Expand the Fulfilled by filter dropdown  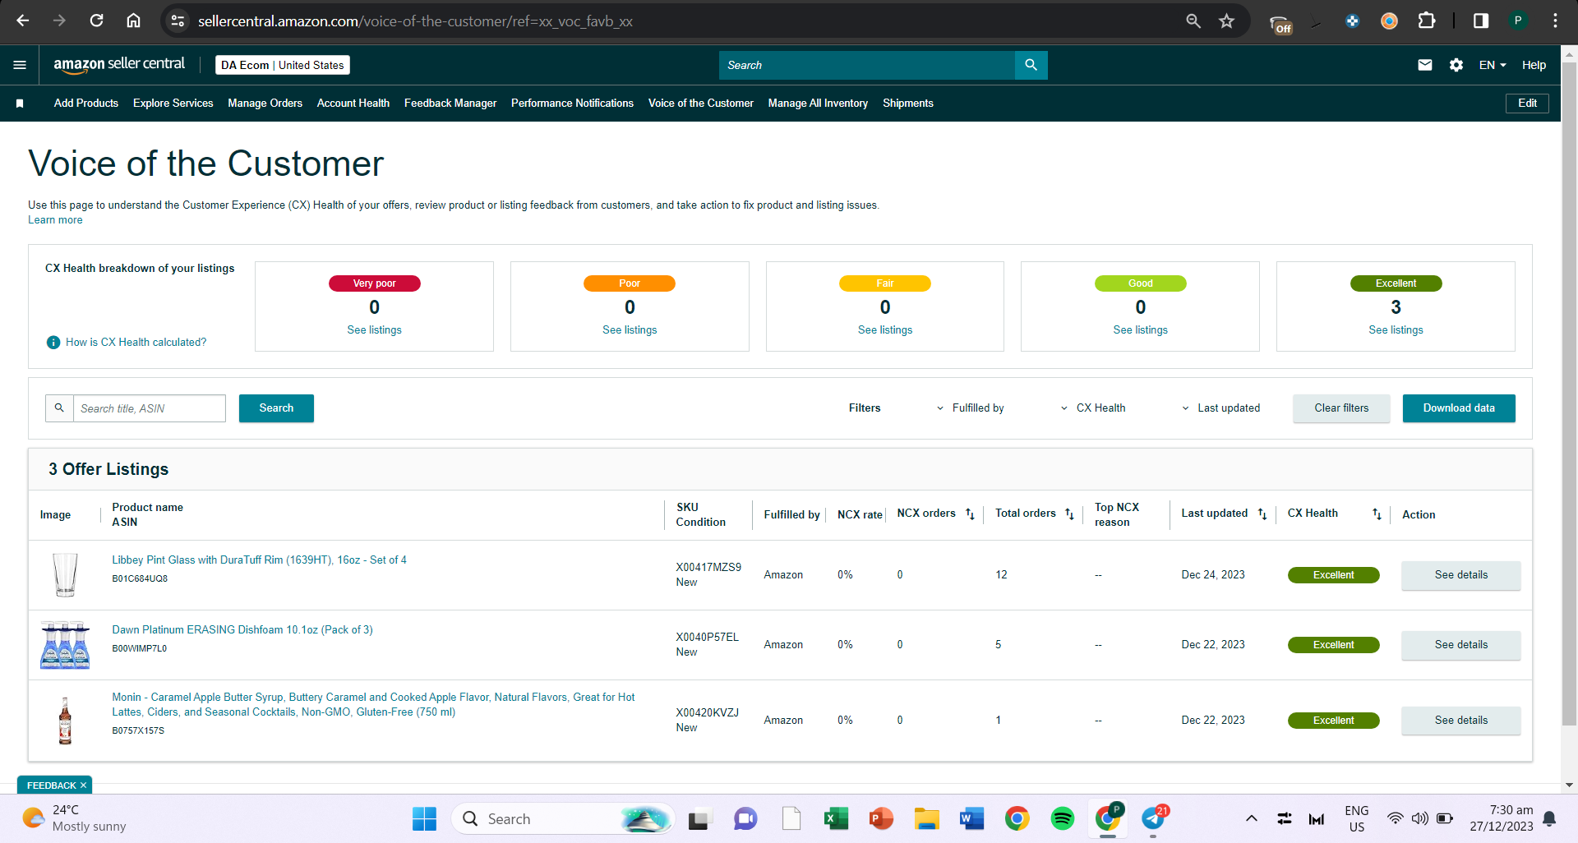coord(970,408)
